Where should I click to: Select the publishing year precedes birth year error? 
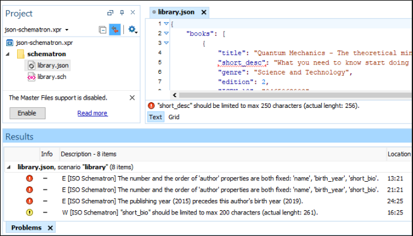[182, 201]
